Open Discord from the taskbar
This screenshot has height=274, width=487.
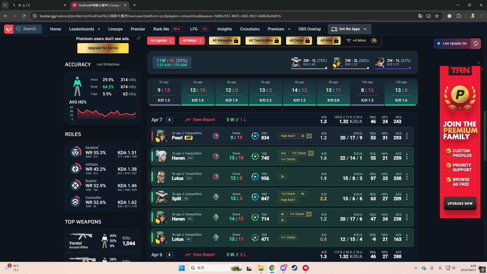coord(283,268)
